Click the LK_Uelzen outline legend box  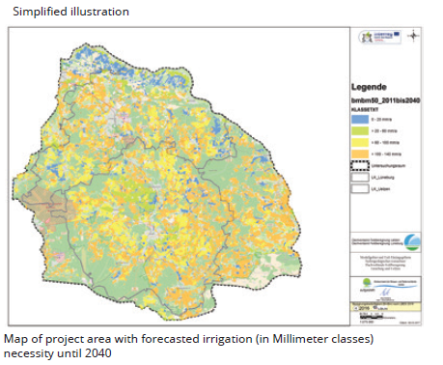(x=360, y=188)
